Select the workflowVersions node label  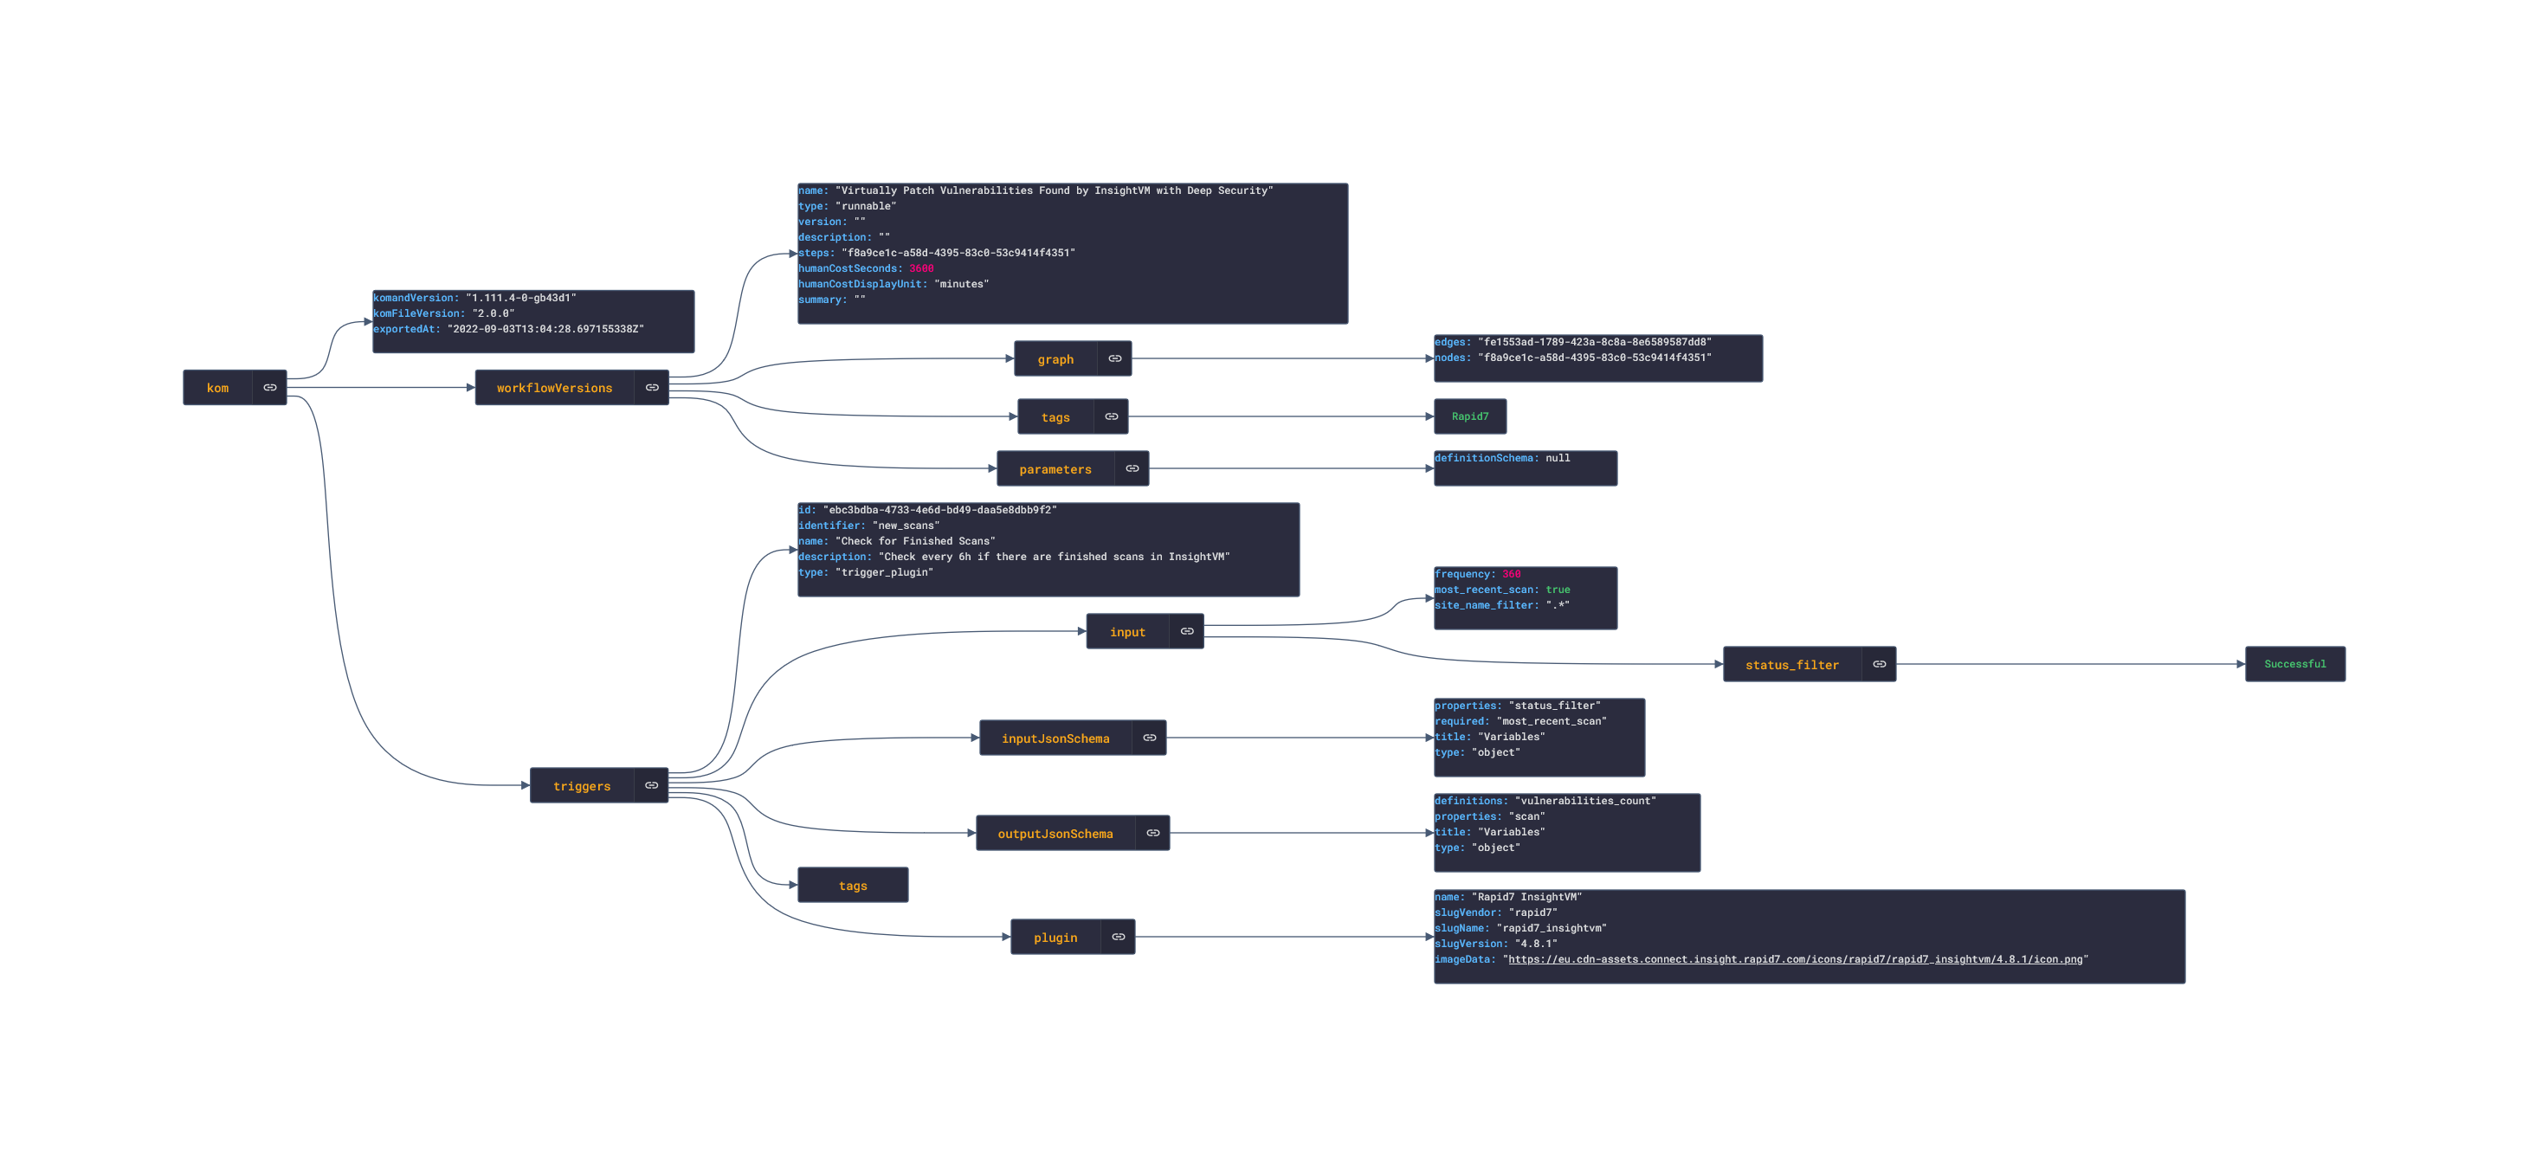554,388
